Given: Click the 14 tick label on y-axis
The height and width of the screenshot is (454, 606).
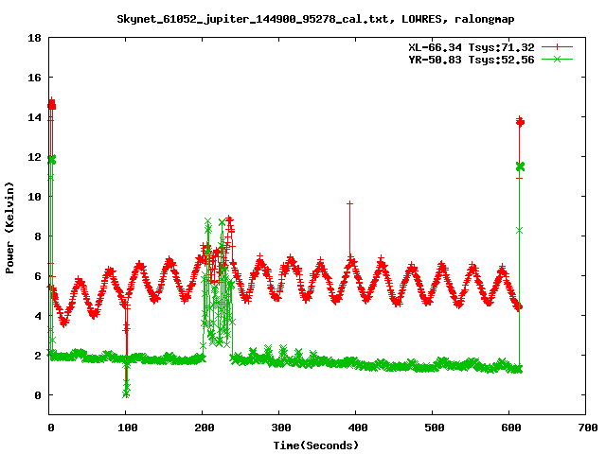Looking at the screenshot, I should (33, 117).
